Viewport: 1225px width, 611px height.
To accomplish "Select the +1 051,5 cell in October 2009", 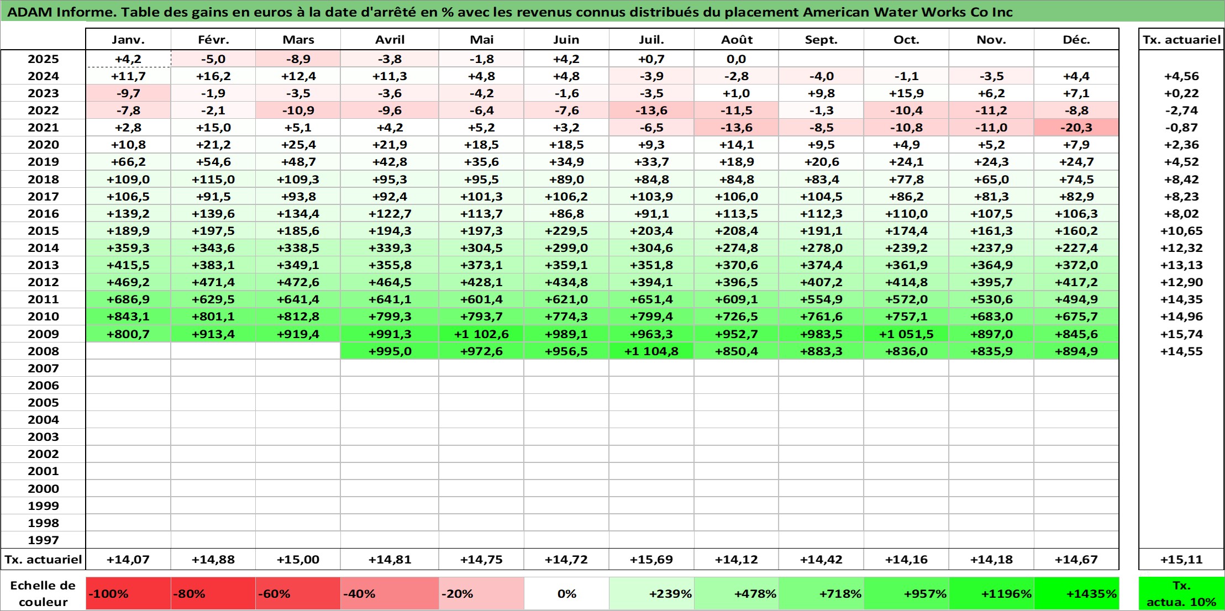I will [906, 334].
